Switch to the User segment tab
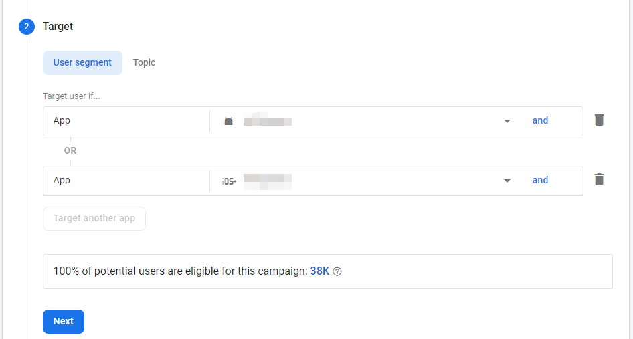Image resolution: width=633 pixels, height=339 pixels. (82, 62)
